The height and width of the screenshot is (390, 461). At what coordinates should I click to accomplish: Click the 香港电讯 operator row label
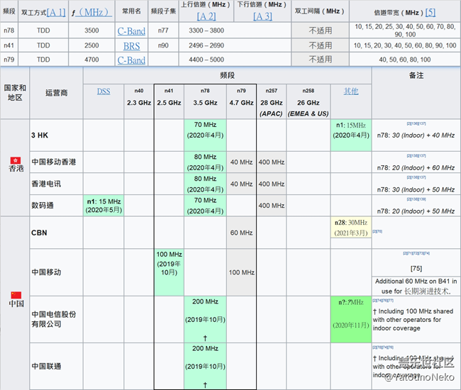[x=46, y=184]
